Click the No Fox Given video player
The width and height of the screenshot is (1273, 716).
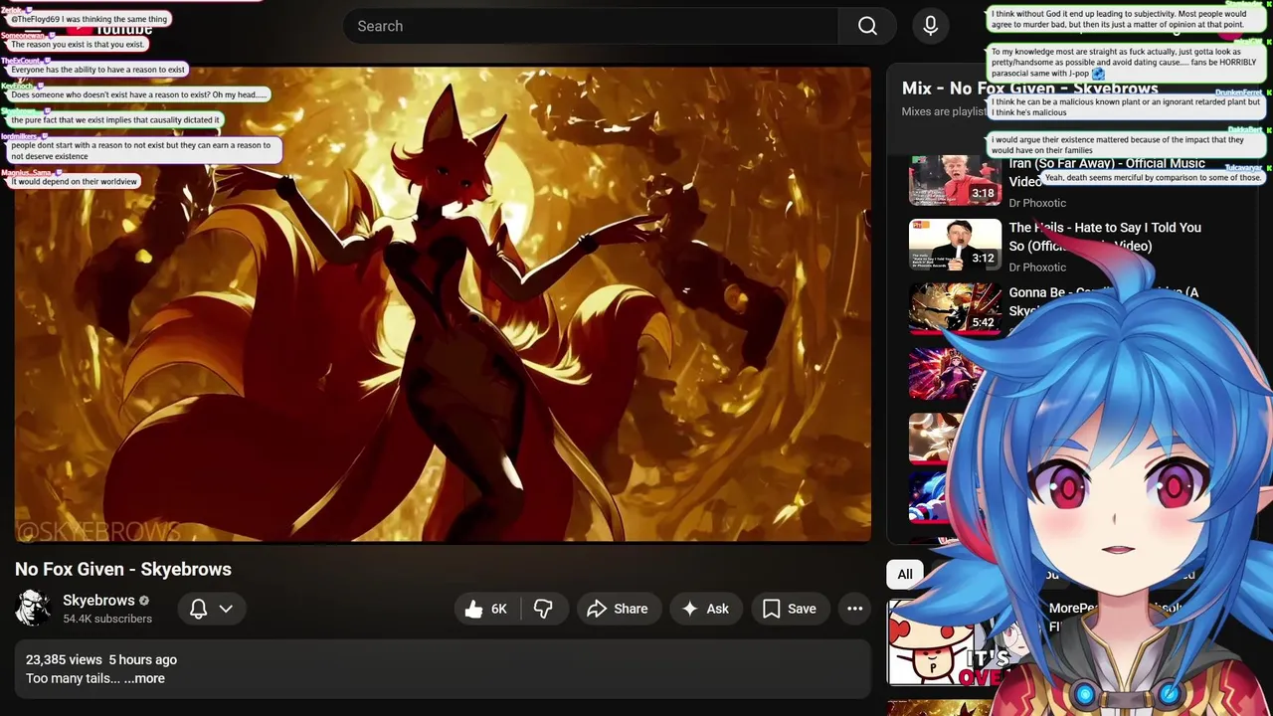click(x=443, y=304)
